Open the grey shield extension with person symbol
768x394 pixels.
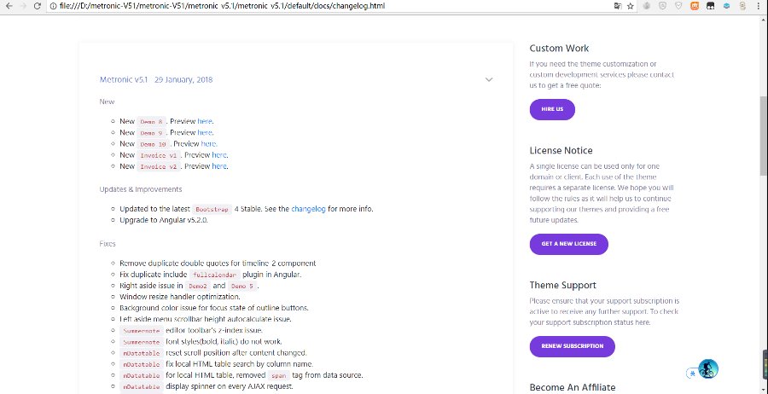663,6
